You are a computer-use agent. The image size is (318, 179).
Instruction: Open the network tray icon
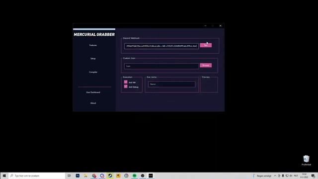(287, 176)
